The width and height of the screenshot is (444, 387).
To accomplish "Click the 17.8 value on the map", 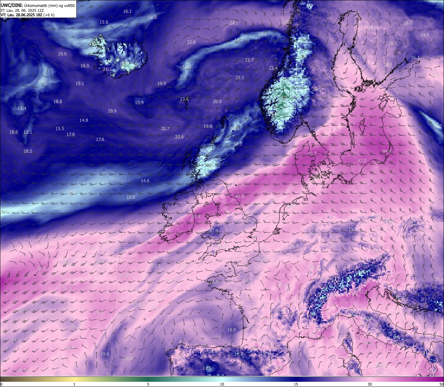I will point(70,135).
